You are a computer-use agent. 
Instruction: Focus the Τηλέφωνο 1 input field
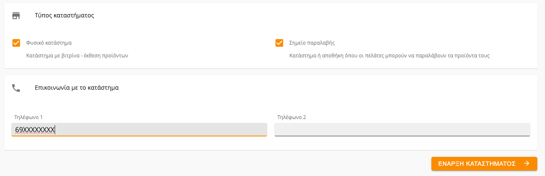(x=139, y=130)
